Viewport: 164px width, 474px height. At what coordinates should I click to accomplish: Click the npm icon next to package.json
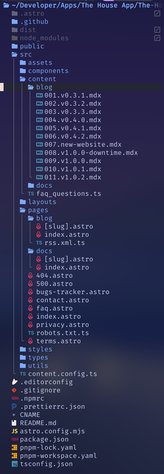[15, 439]
